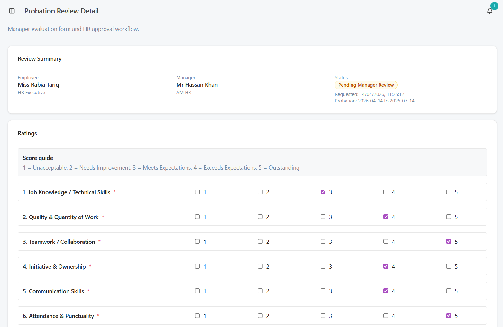The width and height of the screenshot is (503, 327).
Task: Toggle the sidebar panel icon
Action: tap(12, 11)
